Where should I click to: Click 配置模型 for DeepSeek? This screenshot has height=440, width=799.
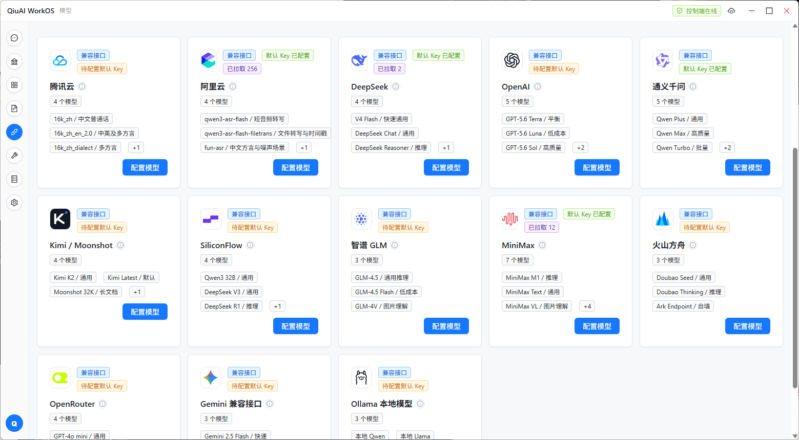[446, 167]
